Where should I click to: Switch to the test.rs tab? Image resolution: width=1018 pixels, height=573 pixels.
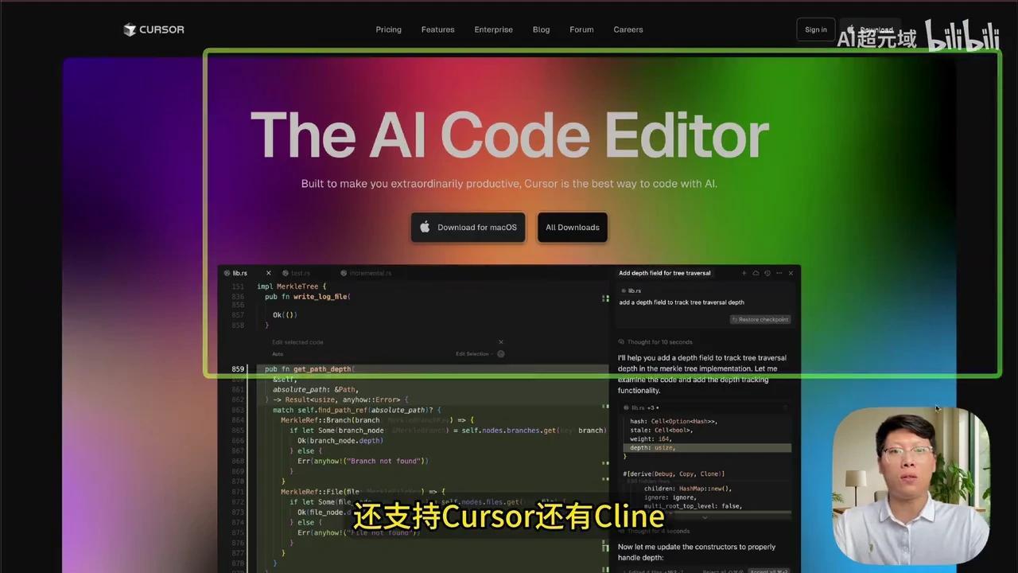point(300,273)
